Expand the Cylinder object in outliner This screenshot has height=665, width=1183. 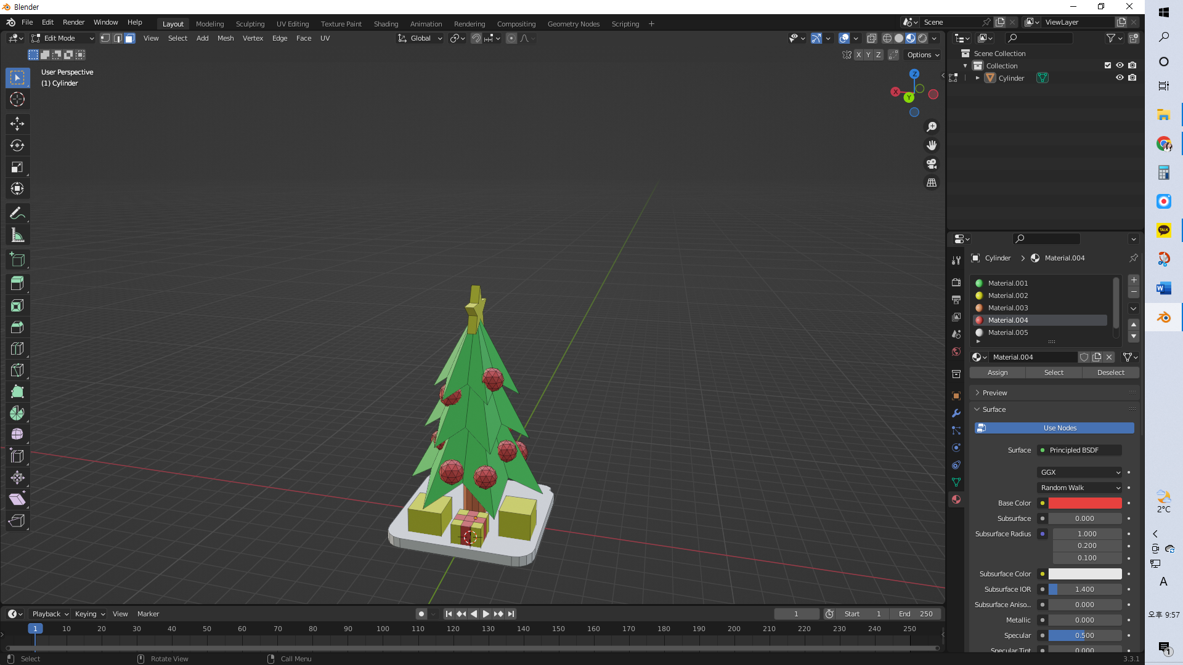click(977, 78)
